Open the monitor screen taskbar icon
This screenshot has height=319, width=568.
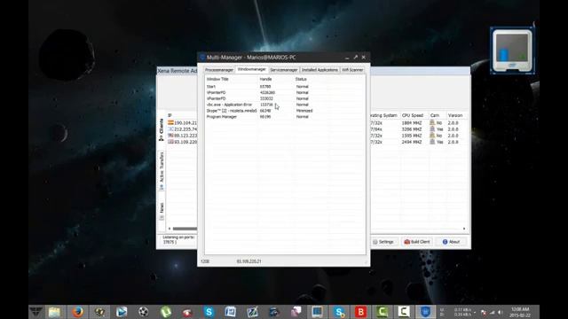(318, 312)
